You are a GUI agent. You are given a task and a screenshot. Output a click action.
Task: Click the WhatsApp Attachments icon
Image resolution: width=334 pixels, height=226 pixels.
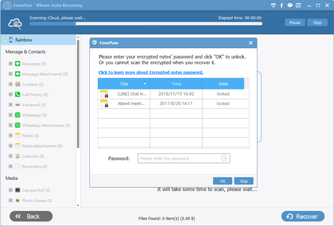click(17, 125)
